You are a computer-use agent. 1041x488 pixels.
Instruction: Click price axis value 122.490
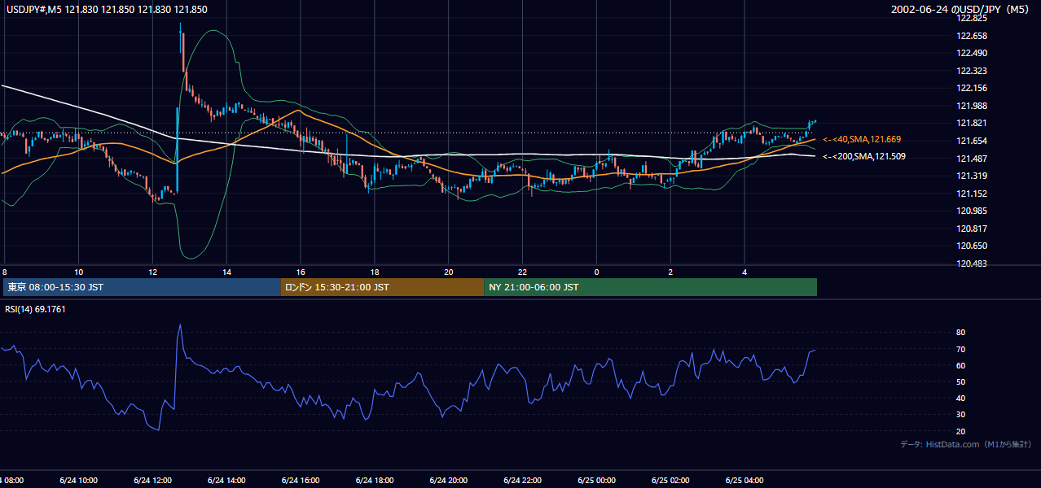coord(973,53)
